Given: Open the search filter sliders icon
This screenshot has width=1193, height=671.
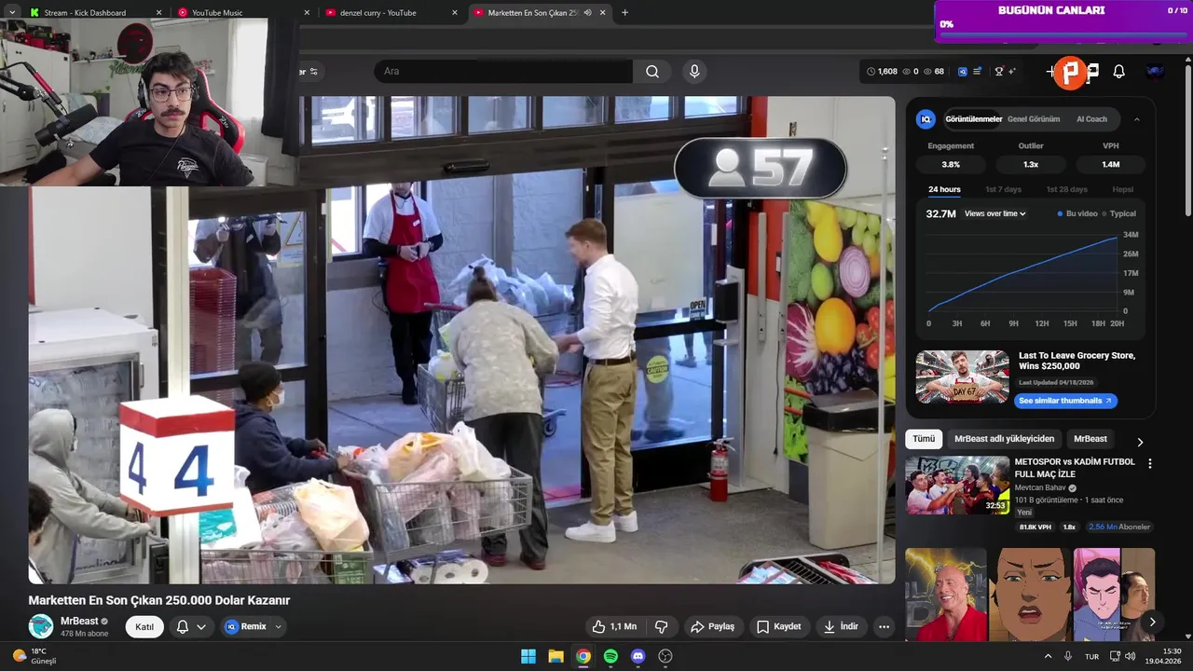Looking at the screenshot, I should point(313,72).
